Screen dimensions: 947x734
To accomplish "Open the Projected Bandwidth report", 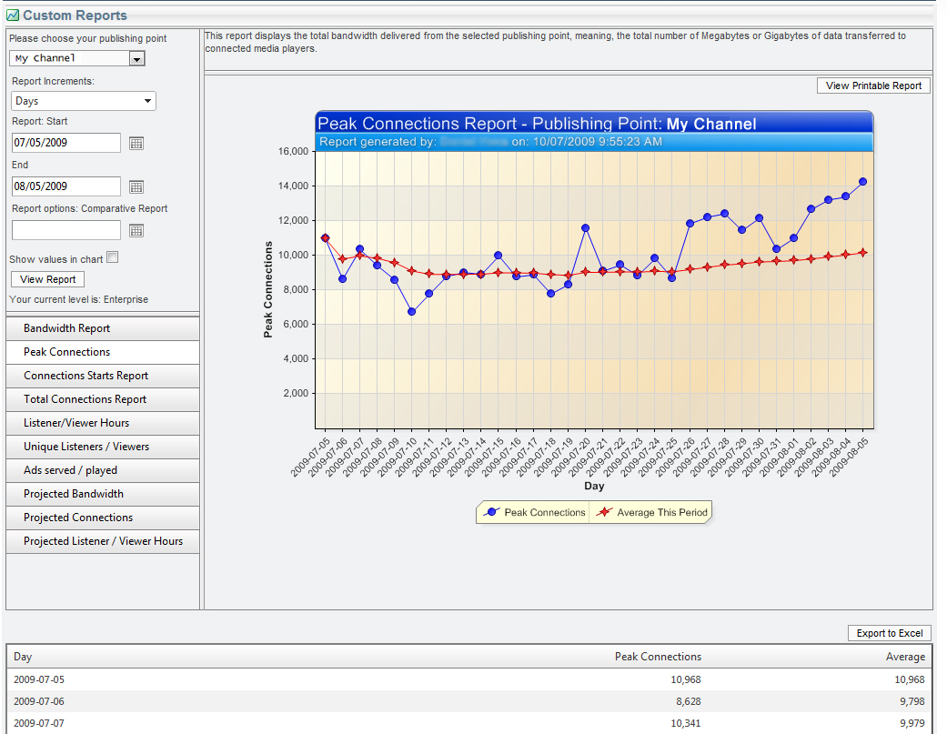I will (x=102, y=494).
